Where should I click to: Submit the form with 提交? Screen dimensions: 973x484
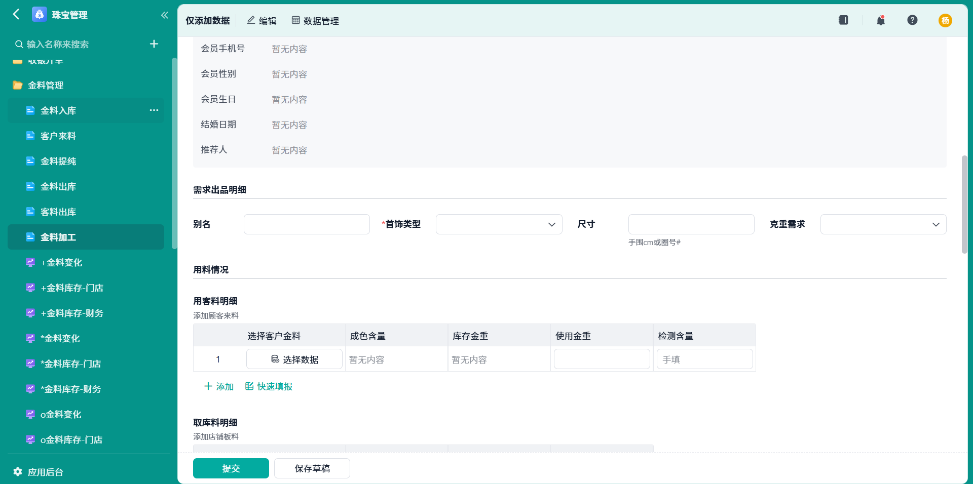(x=231, y=468)
